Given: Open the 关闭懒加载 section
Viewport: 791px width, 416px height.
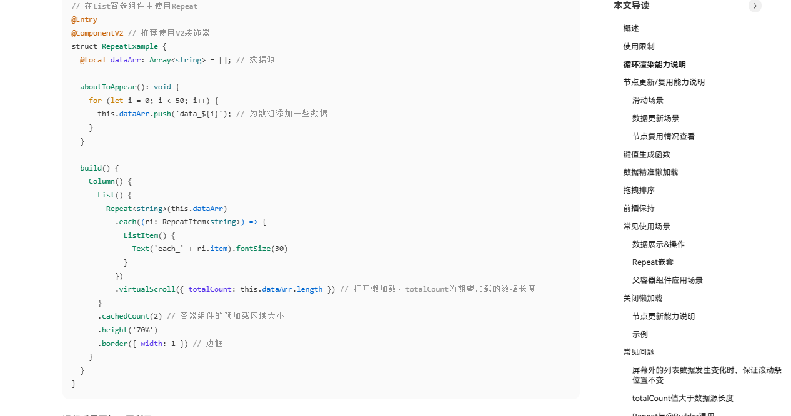Looking at the screenshot, I should (642, 298).
